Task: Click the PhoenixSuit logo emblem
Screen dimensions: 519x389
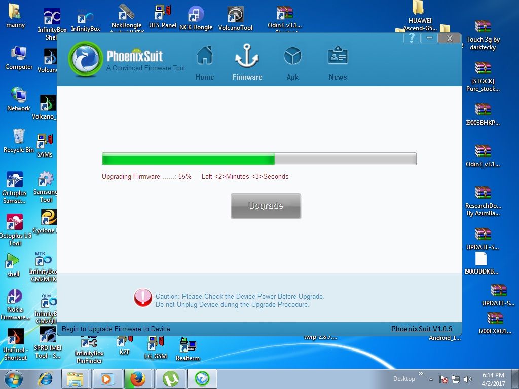Action: tap(85, 58)
